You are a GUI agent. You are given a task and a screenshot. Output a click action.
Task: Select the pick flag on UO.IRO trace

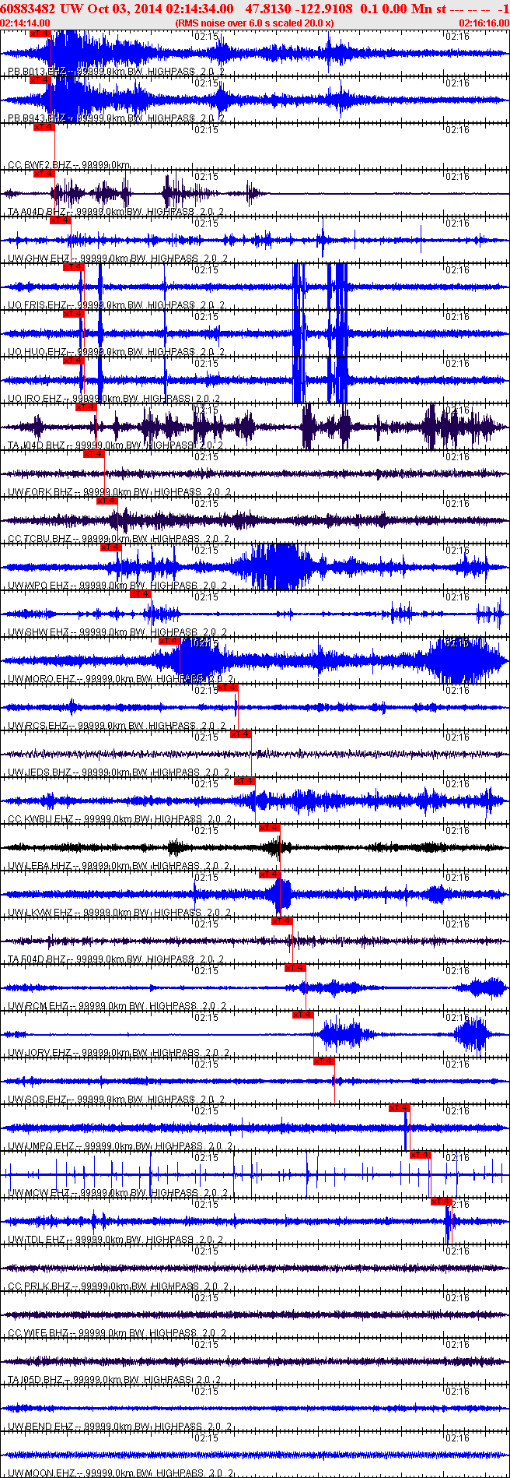[x=73, y=361]
